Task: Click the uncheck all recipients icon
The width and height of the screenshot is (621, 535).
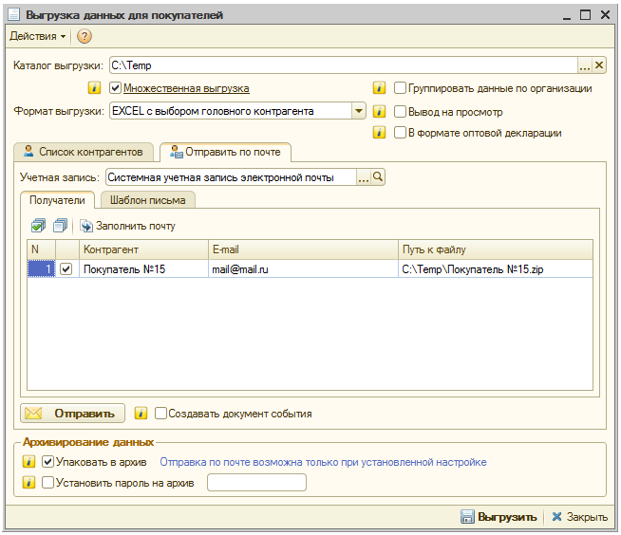Action: tap(60, 226)
